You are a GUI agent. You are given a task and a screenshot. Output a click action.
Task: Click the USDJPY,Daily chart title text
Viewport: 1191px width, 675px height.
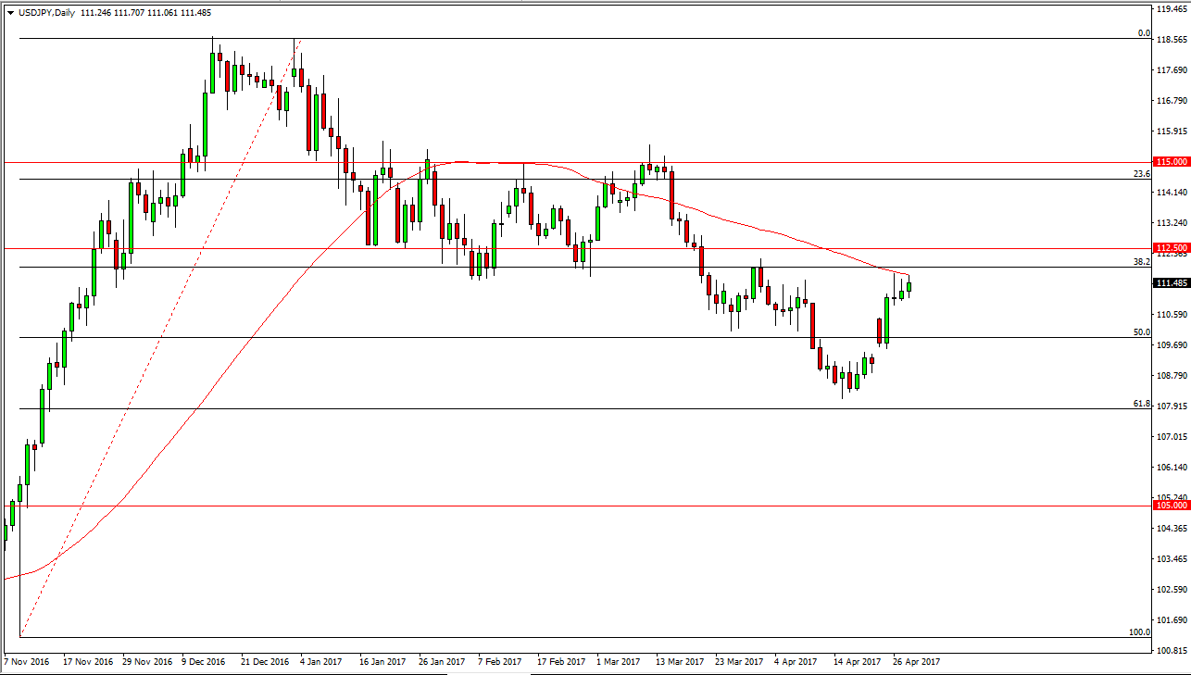coord(46,14)
